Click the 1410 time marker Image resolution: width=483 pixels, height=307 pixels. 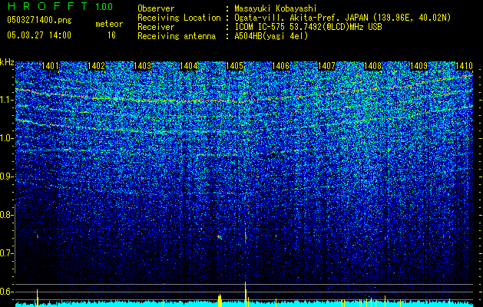(464, 66)
